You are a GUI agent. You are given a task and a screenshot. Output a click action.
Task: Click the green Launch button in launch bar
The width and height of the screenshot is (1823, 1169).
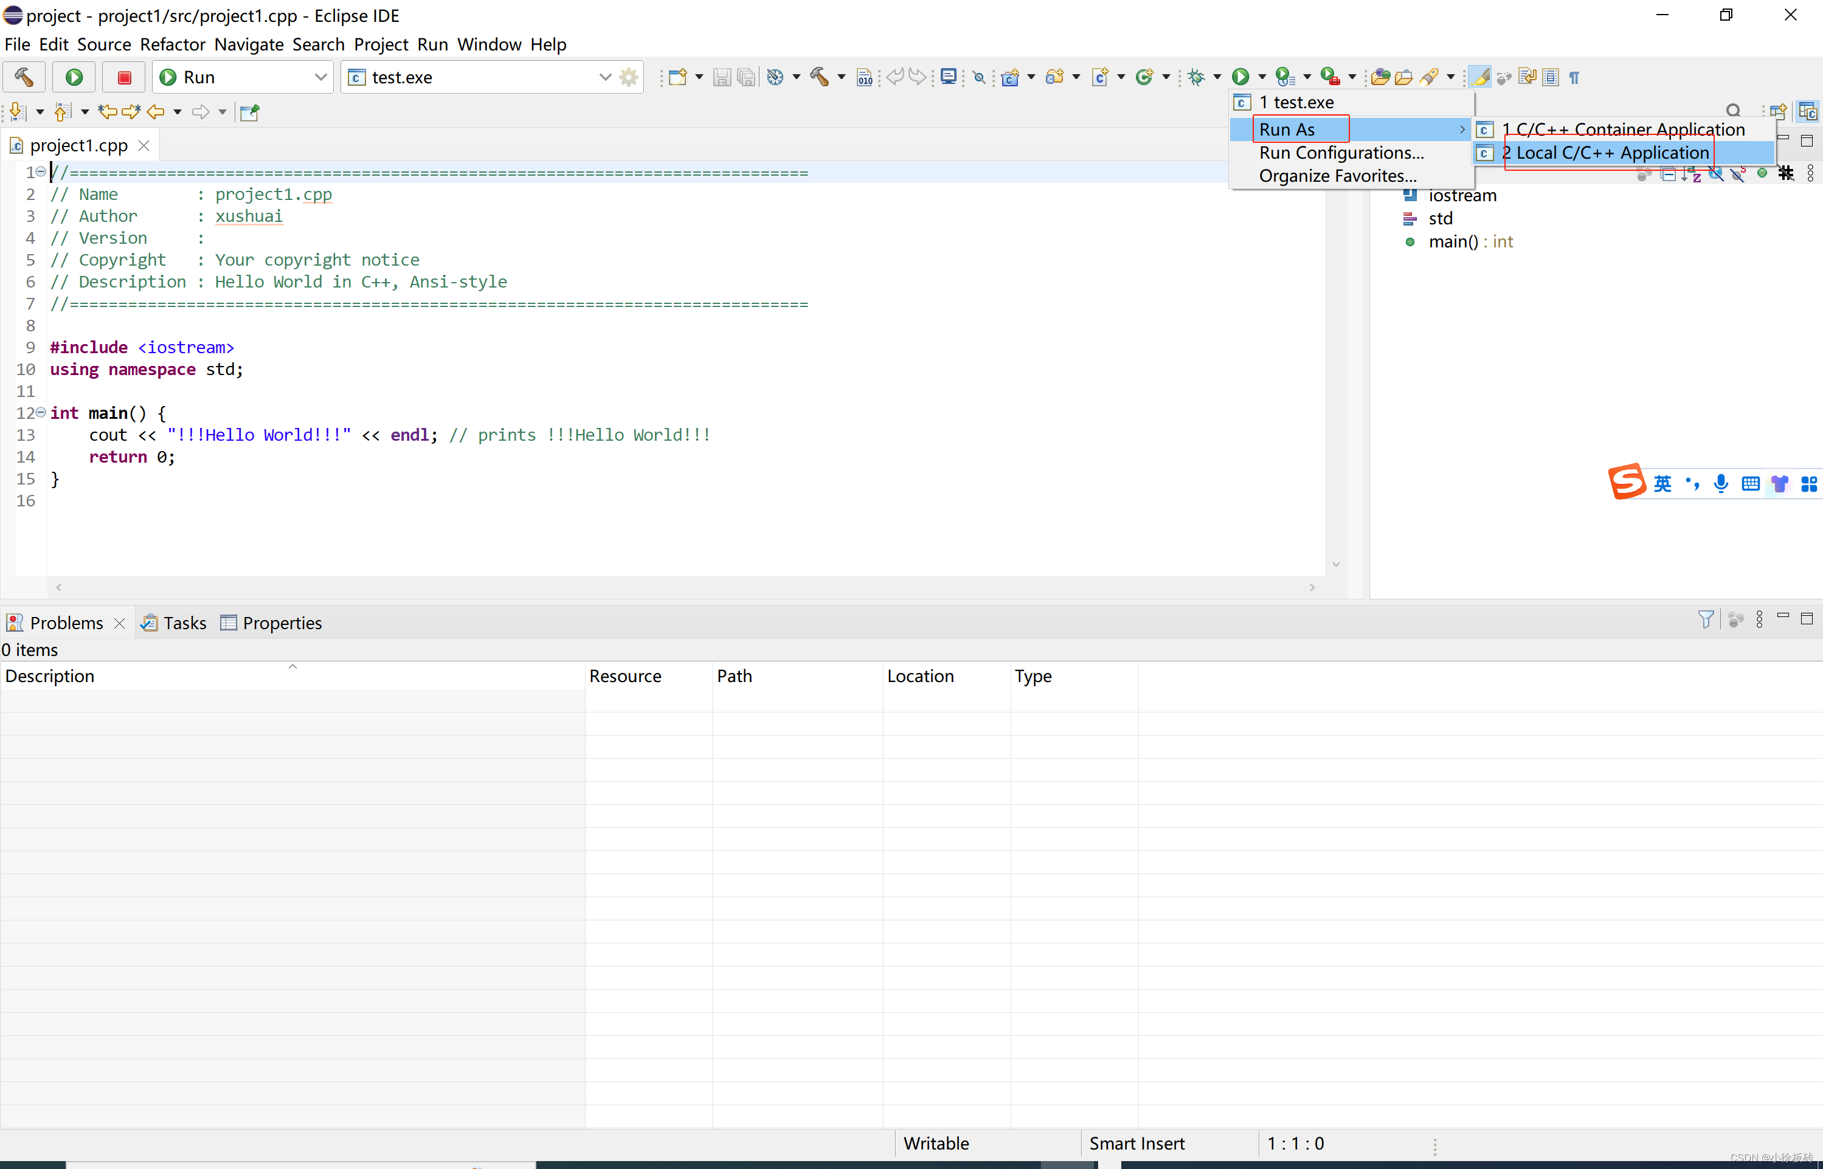[x=74, y=77]
